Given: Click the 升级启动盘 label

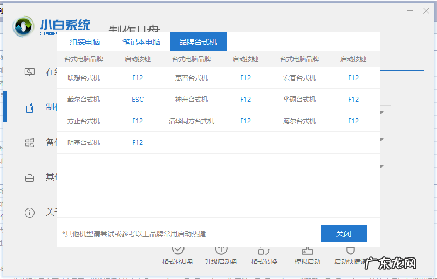Looking at the screenshot, I should click(221, 262).
